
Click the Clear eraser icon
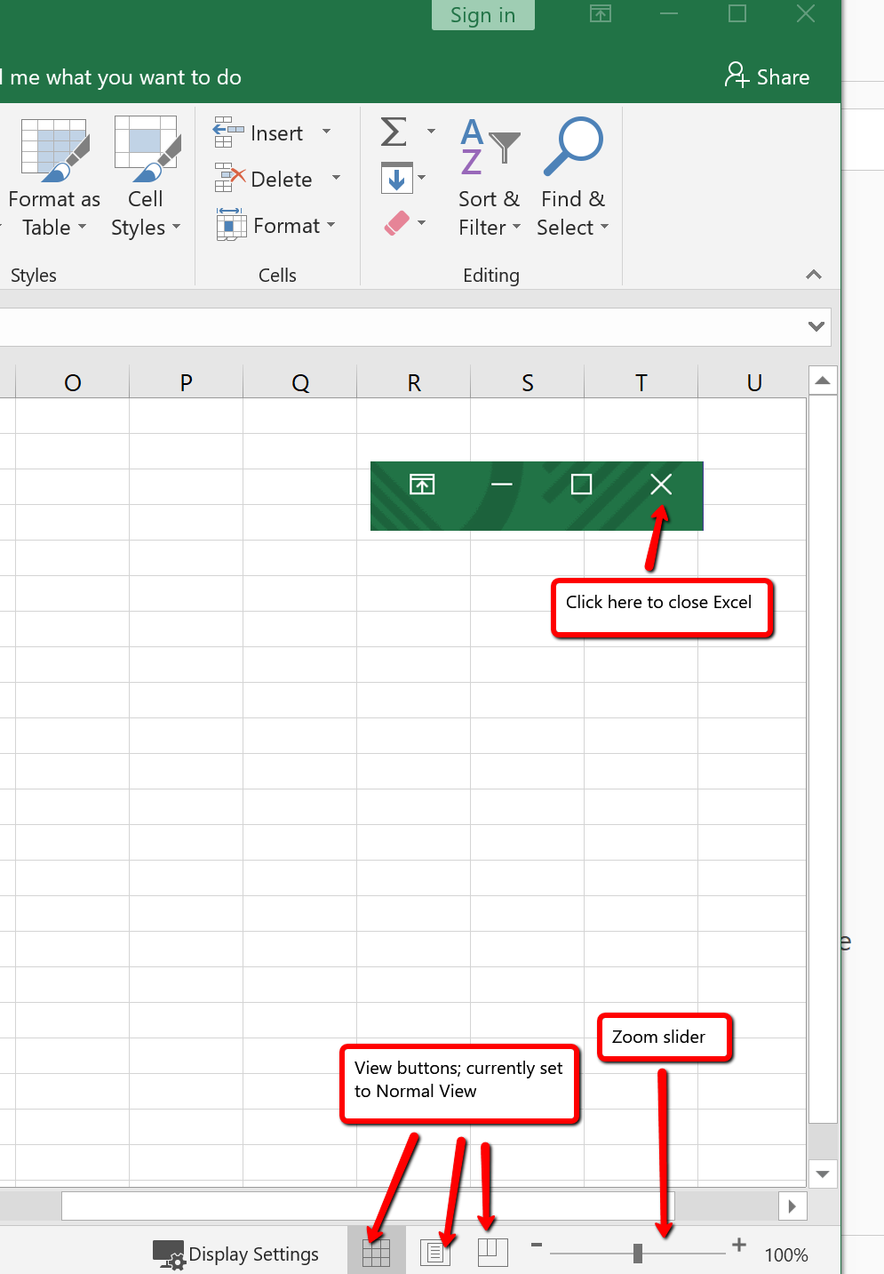point(399,222)
